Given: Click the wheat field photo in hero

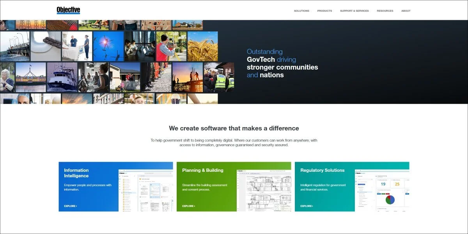Looking at the screenshot, I should click(x=202, y=46).
